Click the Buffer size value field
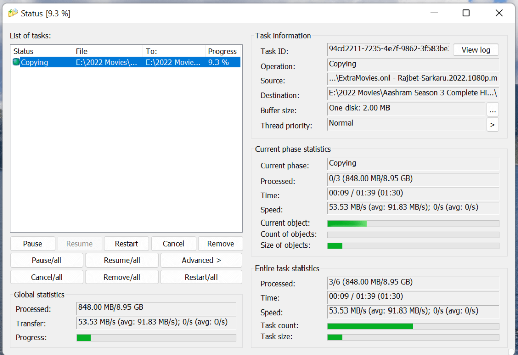This screenshot has width=518, height=355. coord(406,109)
